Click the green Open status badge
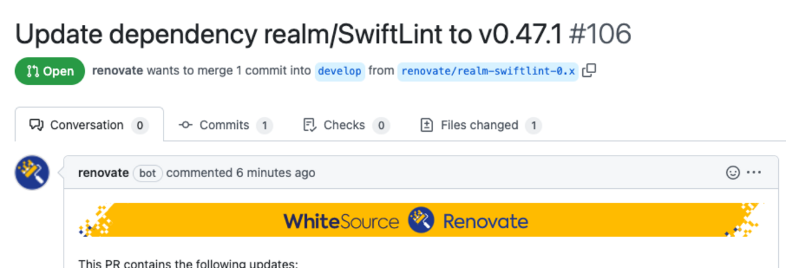 pos(50,71)
